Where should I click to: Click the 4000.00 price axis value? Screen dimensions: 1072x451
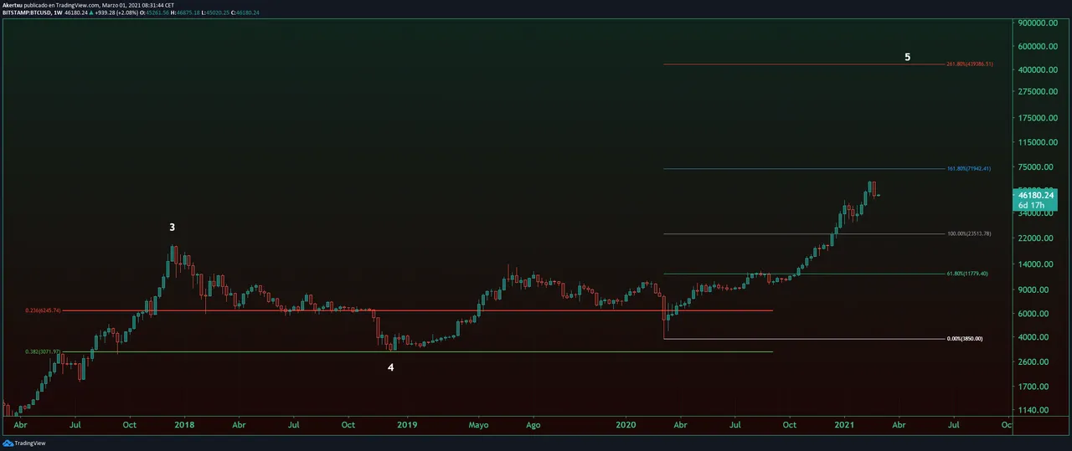1033,337
